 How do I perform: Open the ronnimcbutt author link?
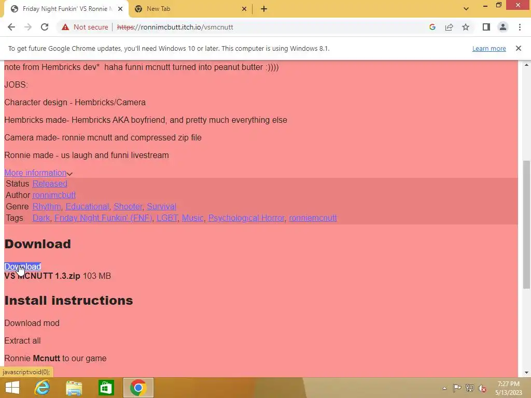coord(54,195)
